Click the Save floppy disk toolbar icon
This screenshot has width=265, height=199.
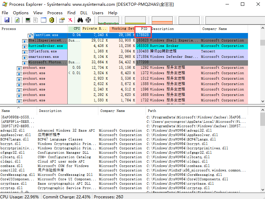pos(7,20)
